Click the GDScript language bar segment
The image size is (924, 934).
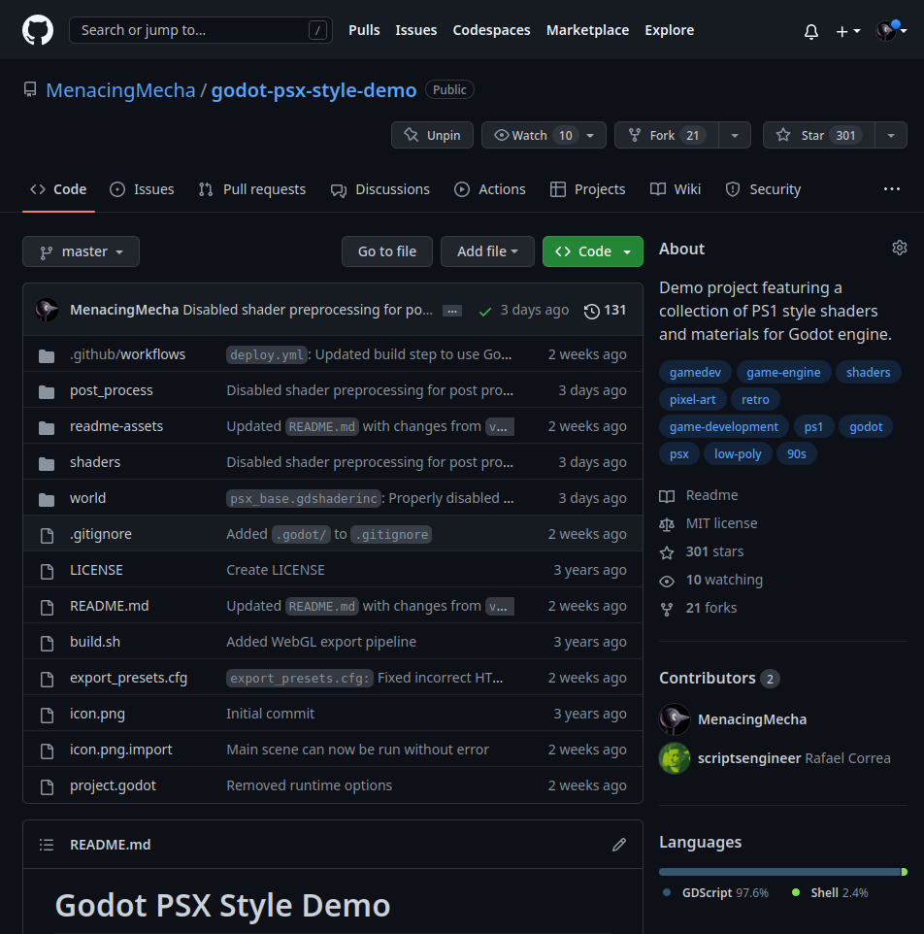[x=779, y=872]
